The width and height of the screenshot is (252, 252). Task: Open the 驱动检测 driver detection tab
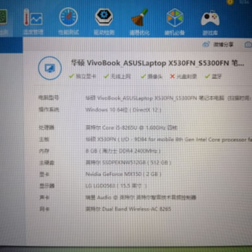tap(104, 21)
